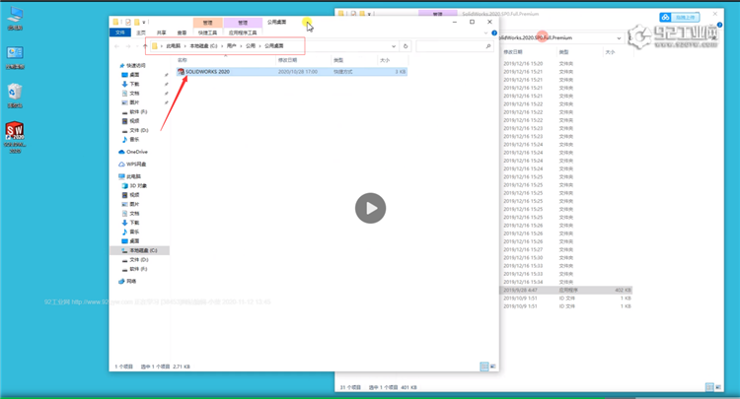Viewport: 740px width, 399px height.
Task: Select the SOLIDWORKS 2020 shortcut file
Action: 291,72
